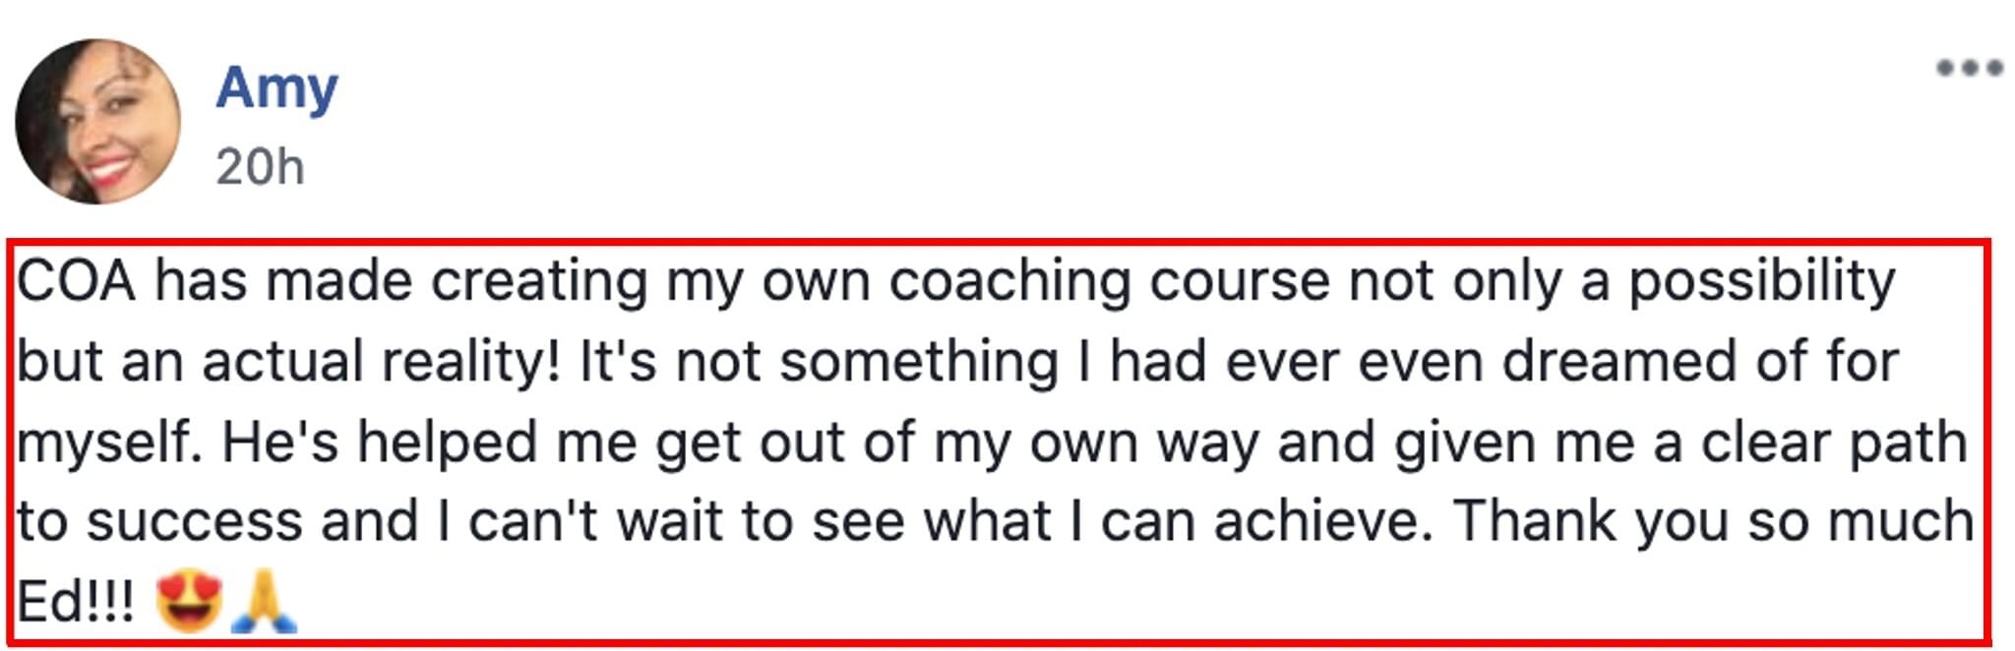This screenshot has height=651, width=2015.
Task: Click Amy's round profile picture
Action: [x=97, y=121]
